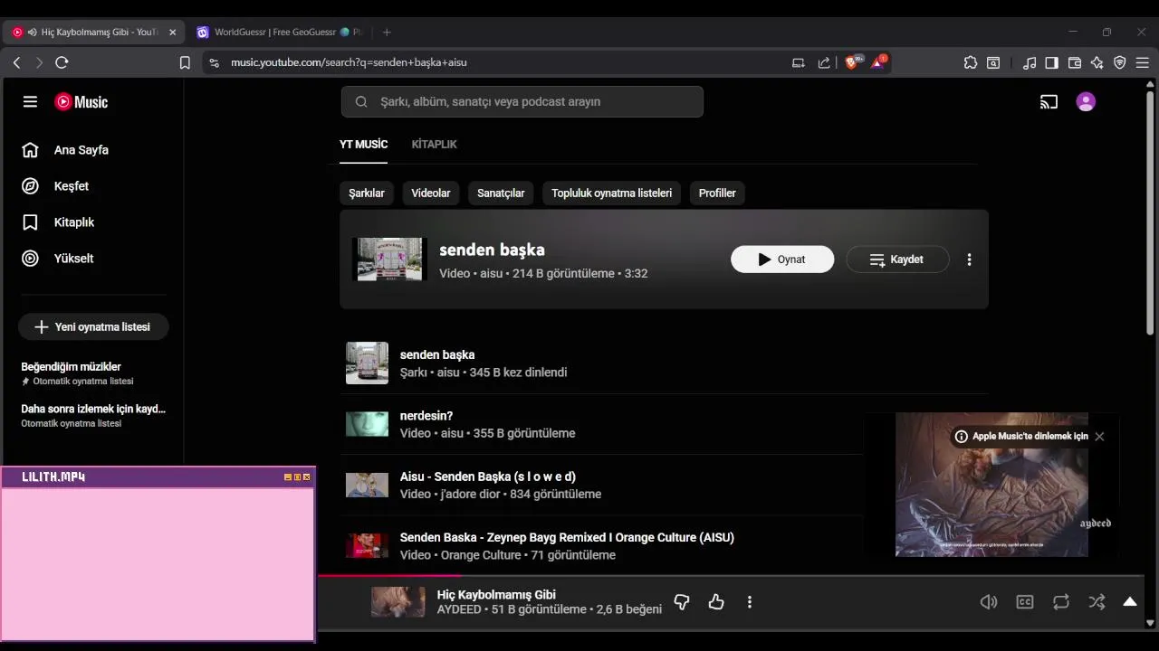Open the senden başka song row
The image size is (1159, 651).
[x=664, y=363]
